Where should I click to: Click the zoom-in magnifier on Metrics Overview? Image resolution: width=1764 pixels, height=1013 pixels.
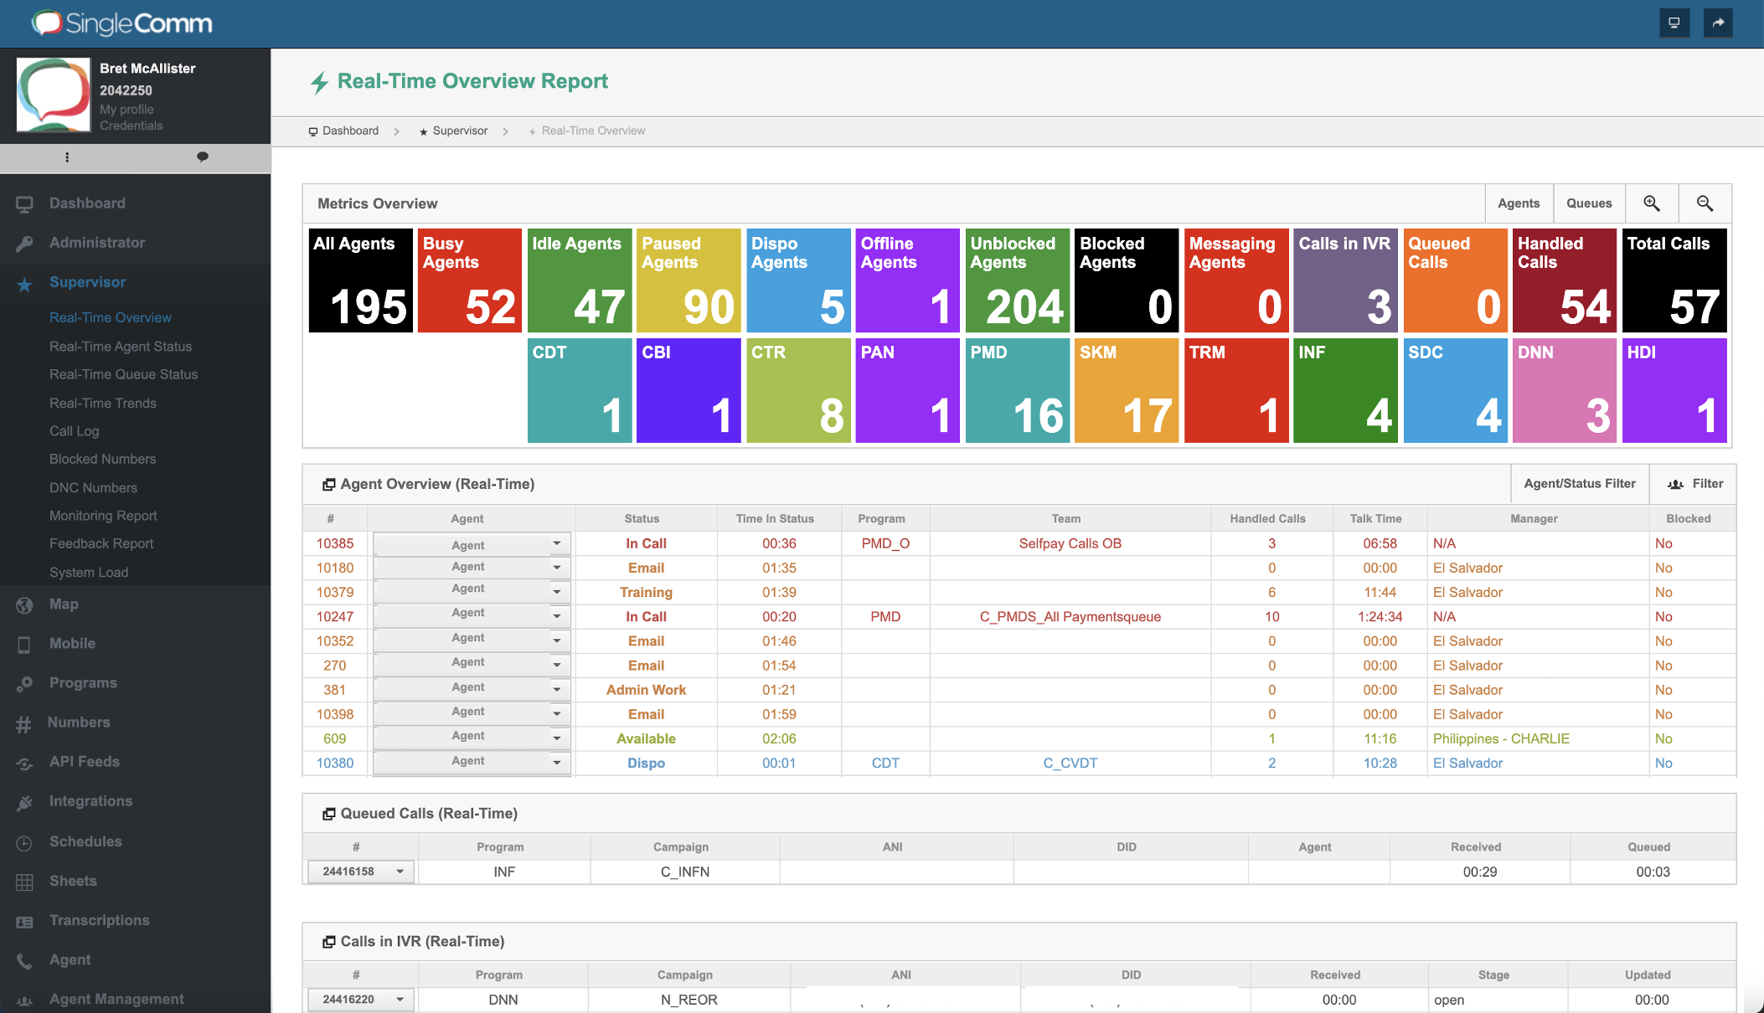click(x=1652, y=203)
